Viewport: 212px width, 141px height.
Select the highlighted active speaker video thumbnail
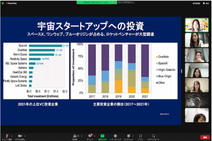tap(197, 25)
